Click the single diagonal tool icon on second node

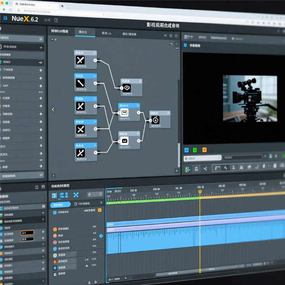point(80,83)
